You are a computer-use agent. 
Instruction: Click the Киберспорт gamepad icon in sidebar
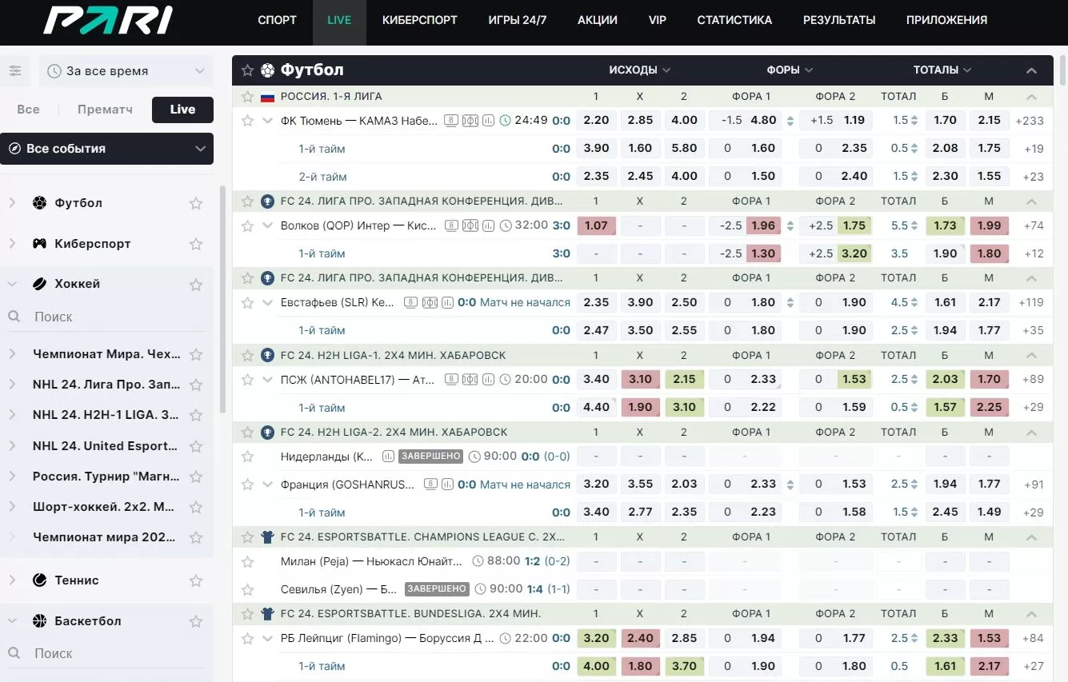[39, 244]
